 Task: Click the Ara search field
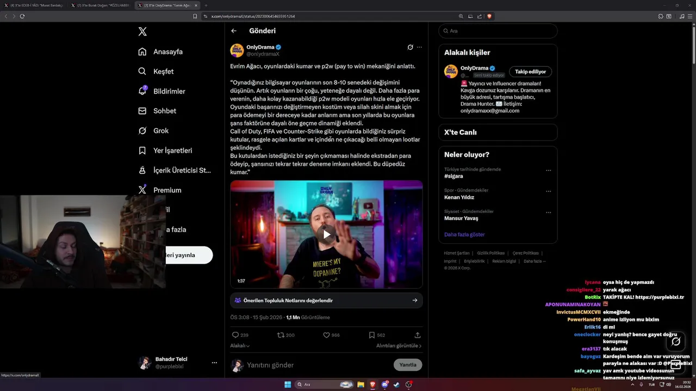pos(498,31)
